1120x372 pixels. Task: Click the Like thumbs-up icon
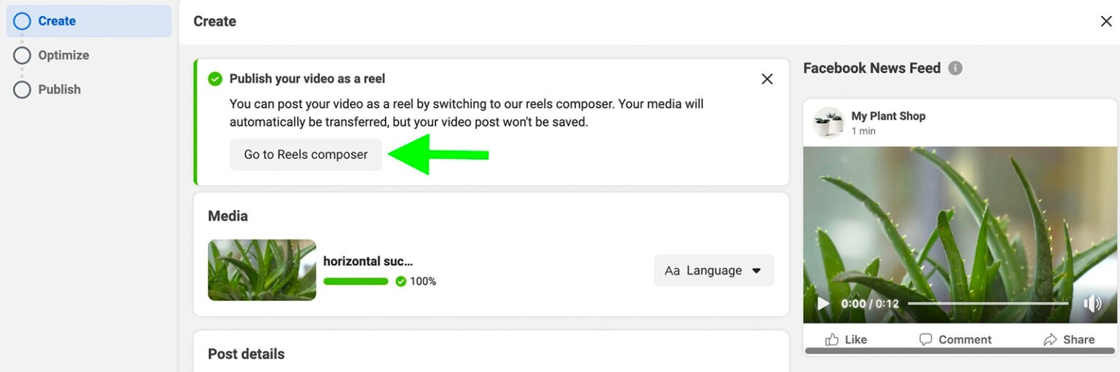[832, 339]
